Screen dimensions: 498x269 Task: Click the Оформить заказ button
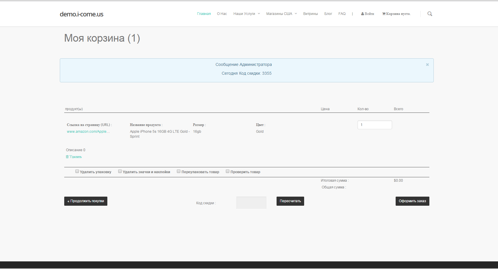412,201
